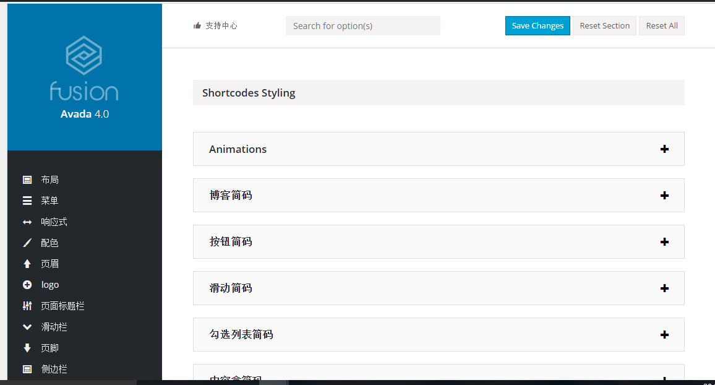This screenshot has width=715, height=385.
Task: Click the 响应式 double-arrow icon
Action: point(27,222)
